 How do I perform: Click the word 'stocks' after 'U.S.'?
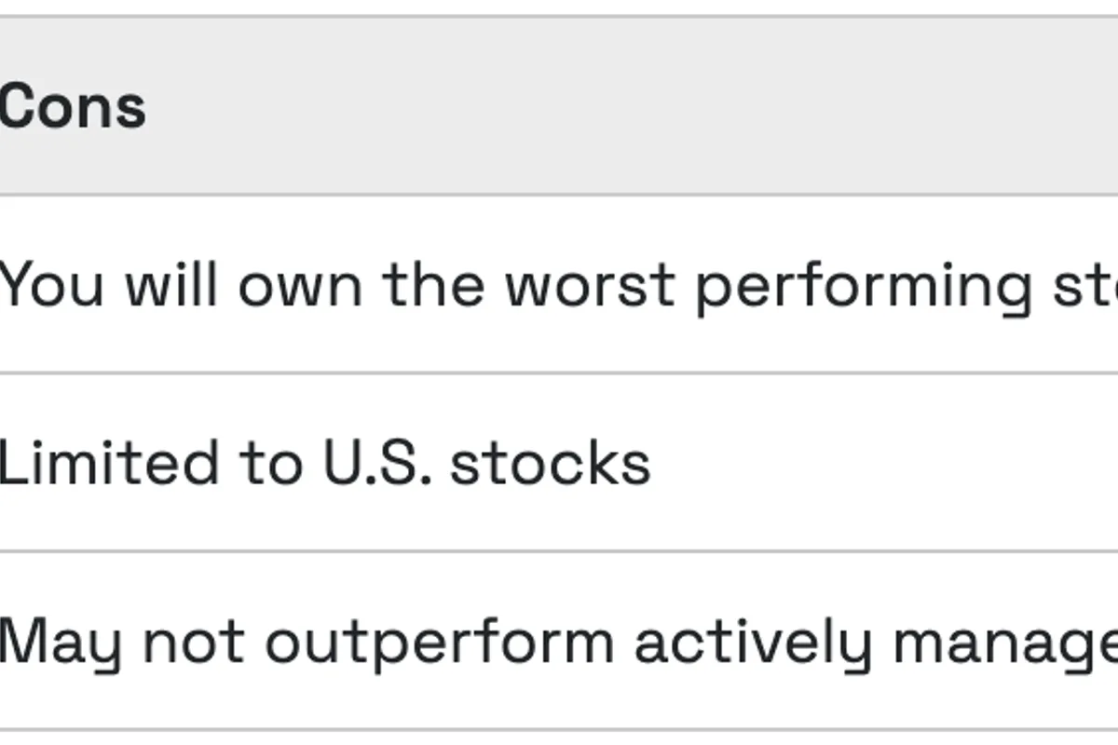point(550,463)
